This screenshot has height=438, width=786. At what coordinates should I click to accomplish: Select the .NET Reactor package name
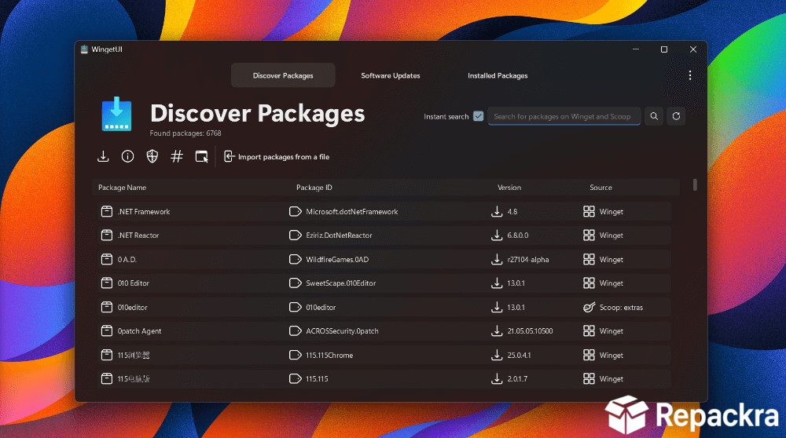click(138, 235)
